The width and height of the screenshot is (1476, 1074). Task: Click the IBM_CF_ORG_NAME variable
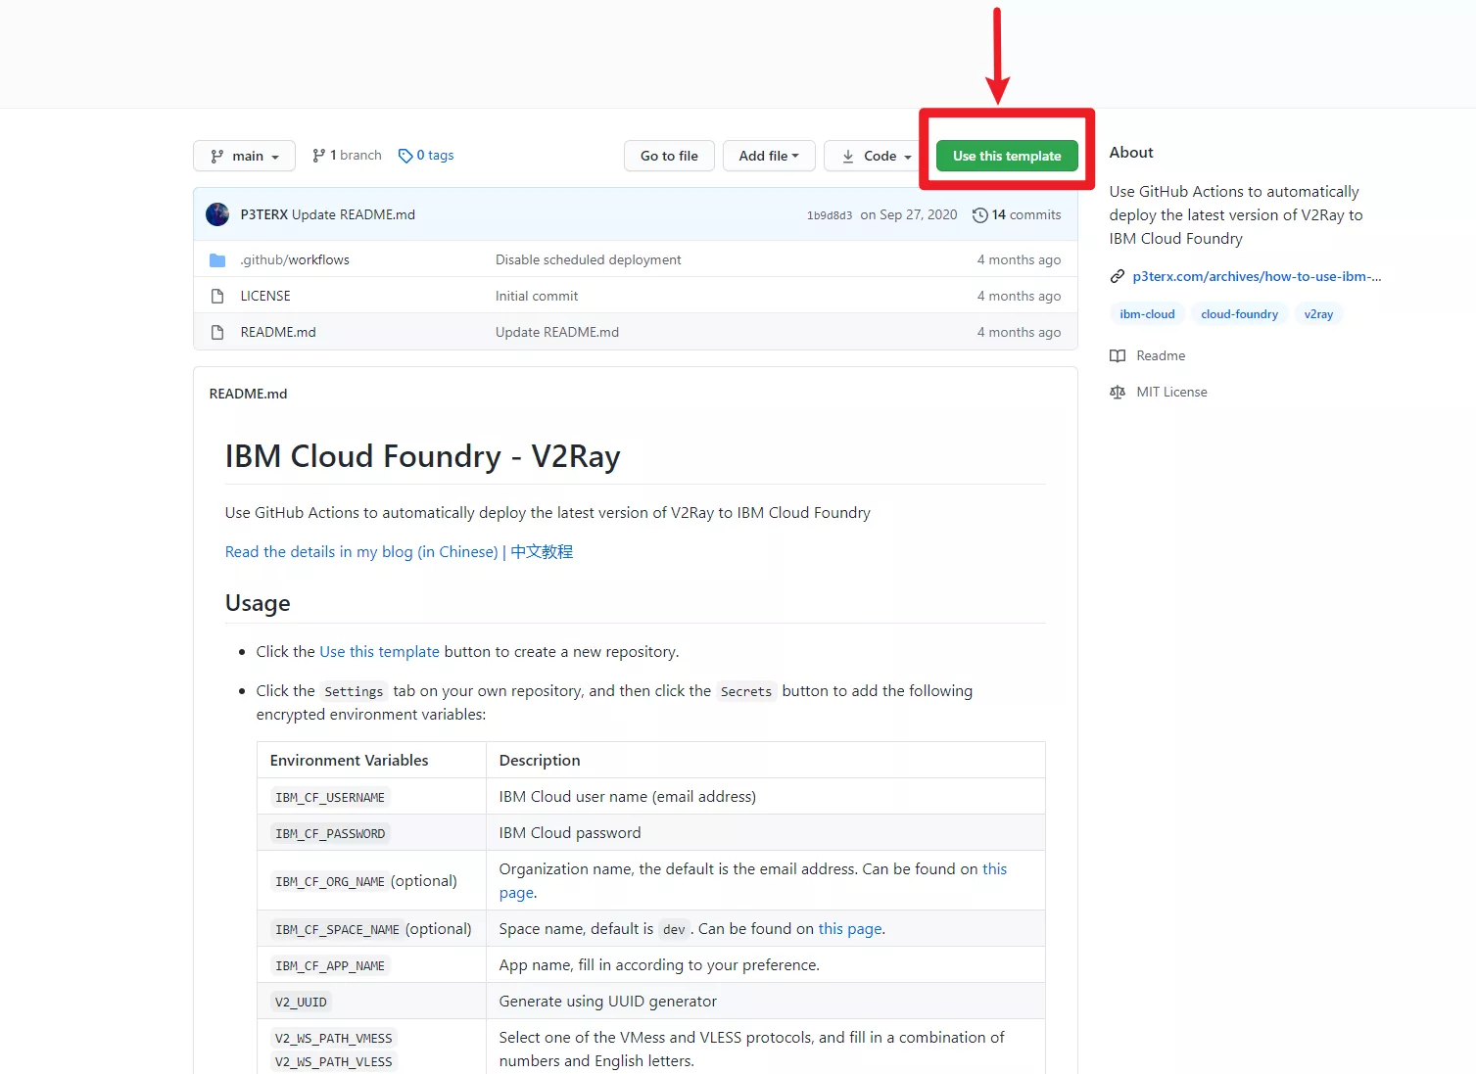coord(330,881)
